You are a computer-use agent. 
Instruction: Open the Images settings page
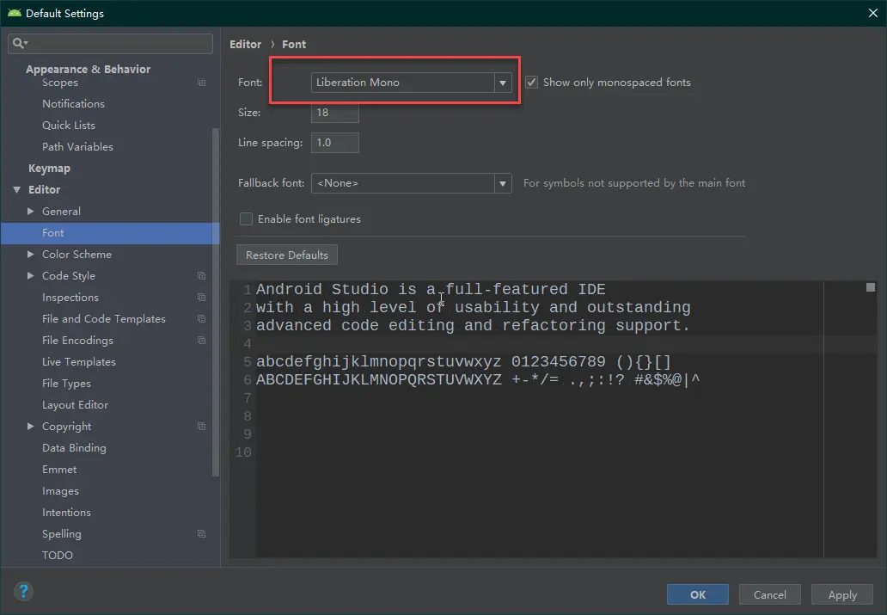pos(60,491)
